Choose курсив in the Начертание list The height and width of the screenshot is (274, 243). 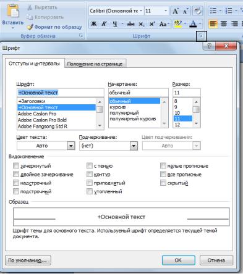134,107
